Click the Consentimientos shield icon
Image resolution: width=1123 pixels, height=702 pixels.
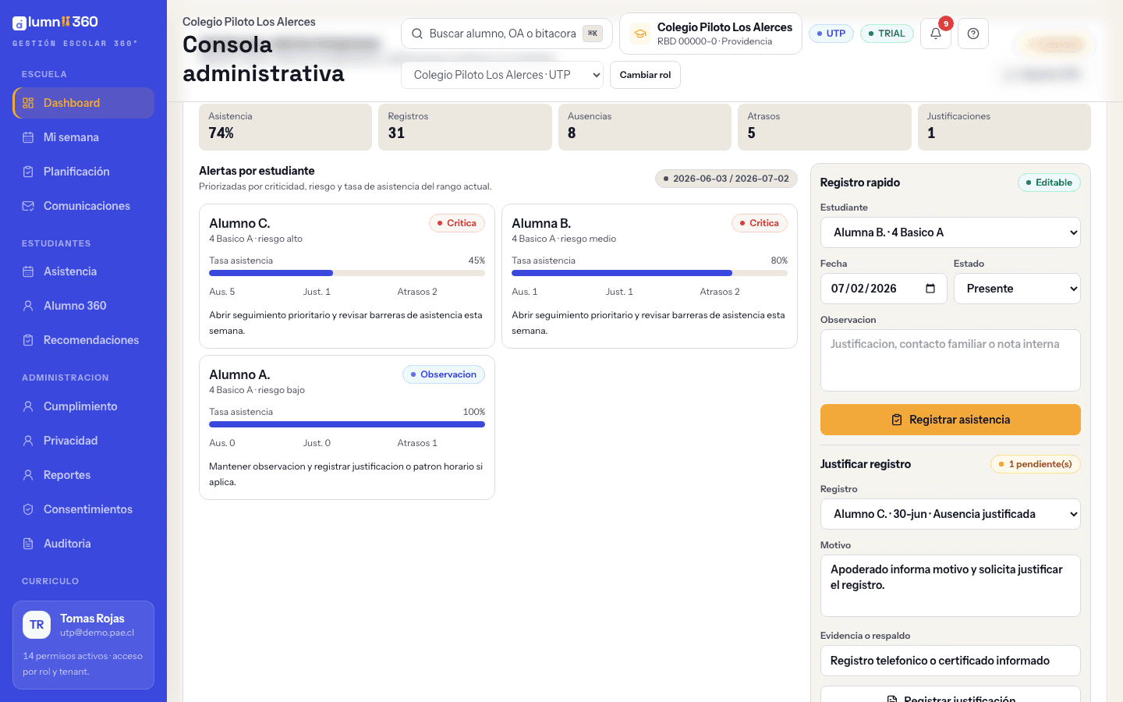click(28, 509)
